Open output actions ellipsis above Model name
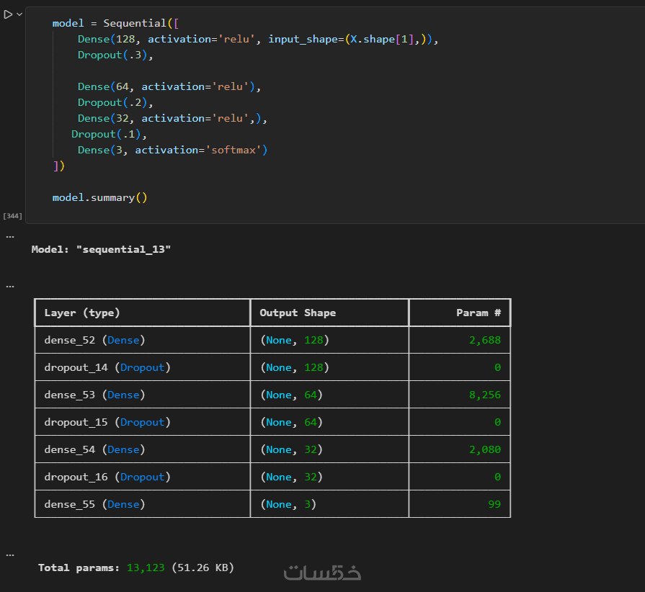 click(10, 237)
